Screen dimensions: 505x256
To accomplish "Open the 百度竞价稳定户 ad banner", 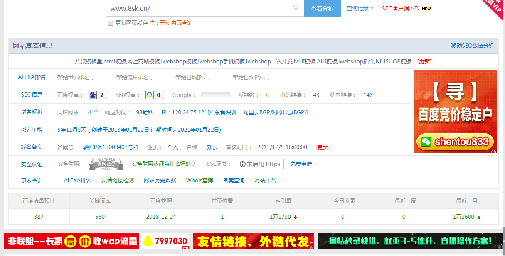I will pos(455,112).
